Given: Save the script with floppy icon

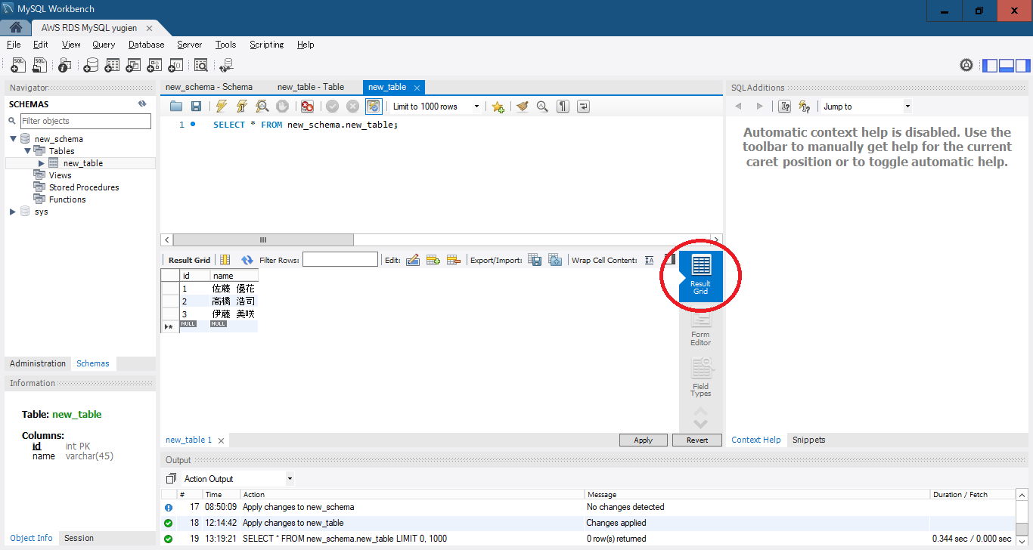Looking at the screenshot, I should tap(196, 107).
